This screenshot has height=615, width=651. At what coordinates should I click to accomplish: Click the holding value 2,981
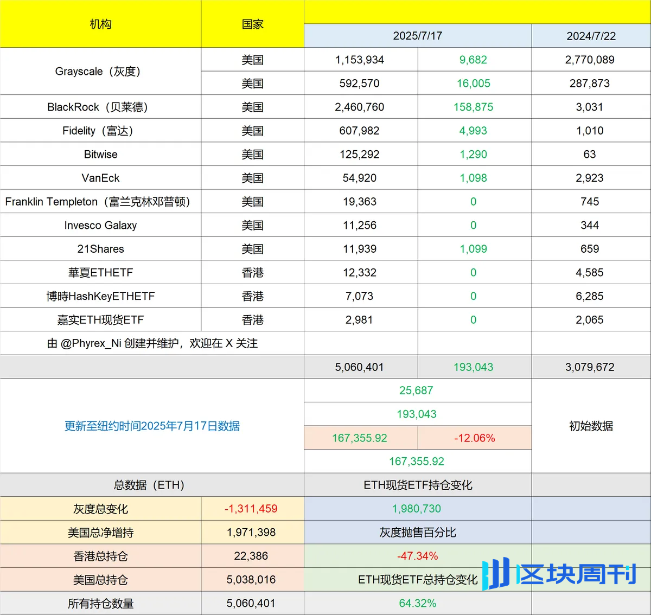pyautogui.click(x=360, y=320)
